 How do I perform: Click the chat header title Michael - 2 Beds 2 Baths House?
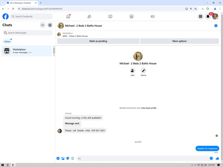83,26
